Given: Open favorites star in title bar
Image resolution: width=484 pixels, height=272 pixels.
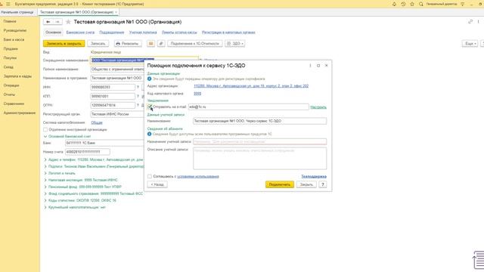Looking at the screenshot, I should click(412, 4).
